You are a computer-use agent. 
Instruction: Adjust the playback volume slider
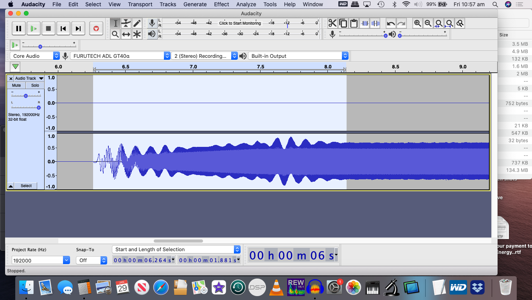point(400,36)
